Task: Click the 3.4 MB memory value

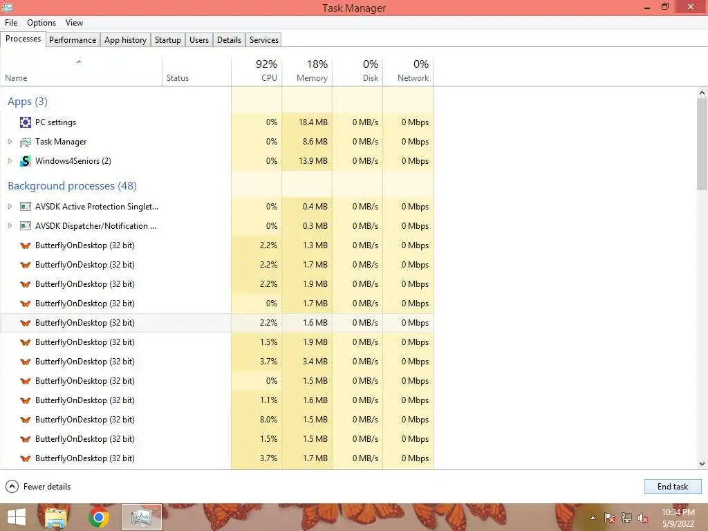Action: coord(315,362)
